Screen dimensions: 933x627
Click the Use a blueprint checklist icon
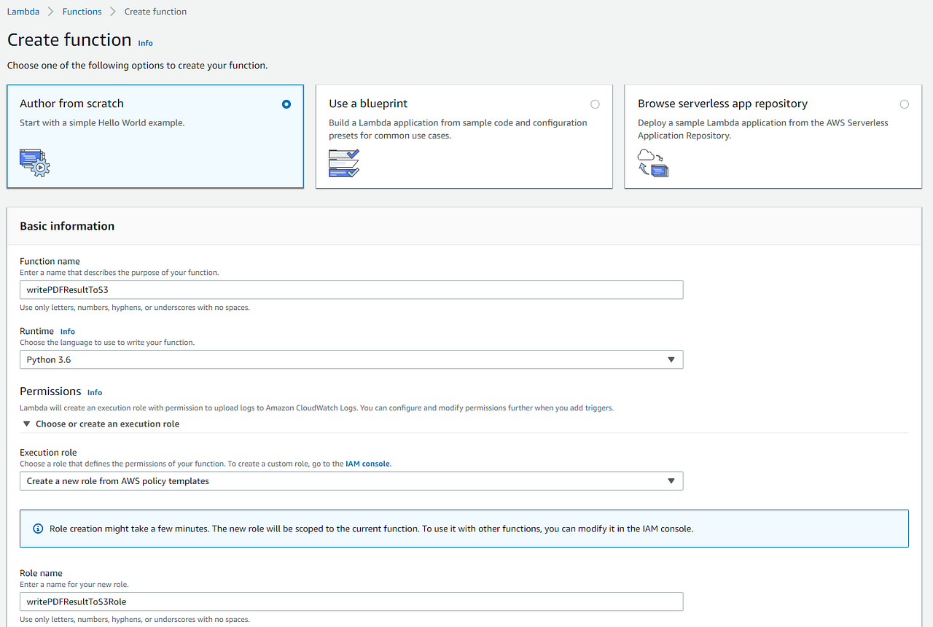click(343, 163)
